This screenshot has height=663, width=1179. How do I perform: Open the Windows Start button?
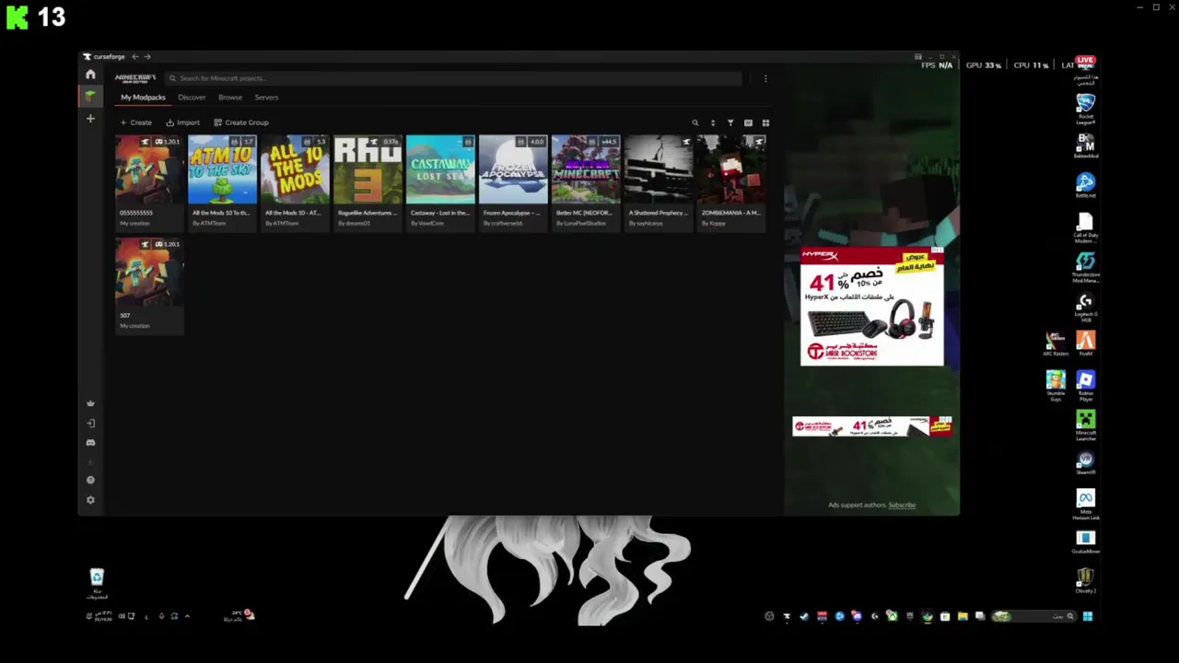(x=1088, y=616)
